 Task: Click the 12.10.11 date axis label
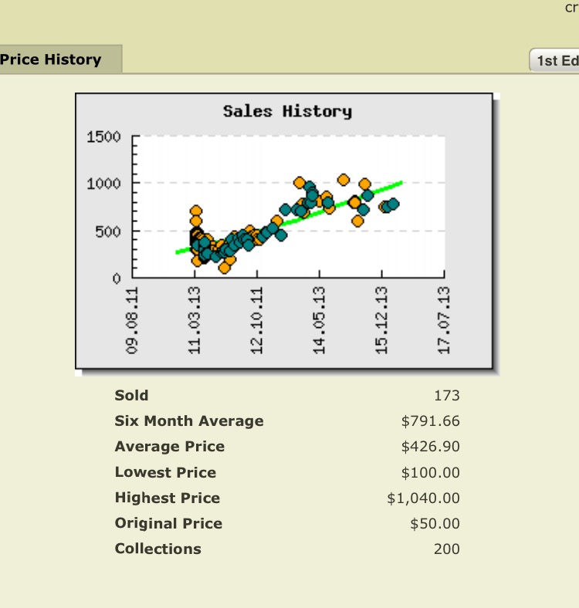(257, 320)
